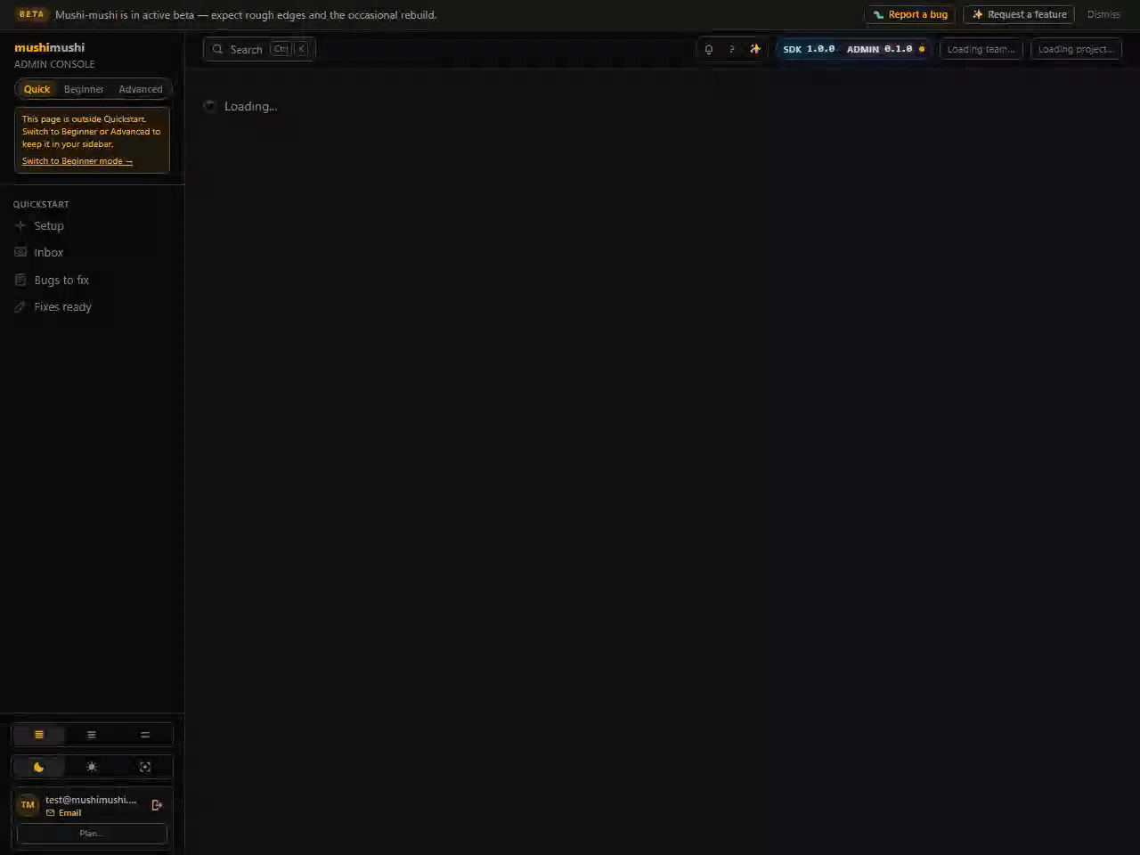Image resolution: width=1140 pixels, height=855 pixels.
Task: Open the Loading team dropdown
Action: pos(981,50)
